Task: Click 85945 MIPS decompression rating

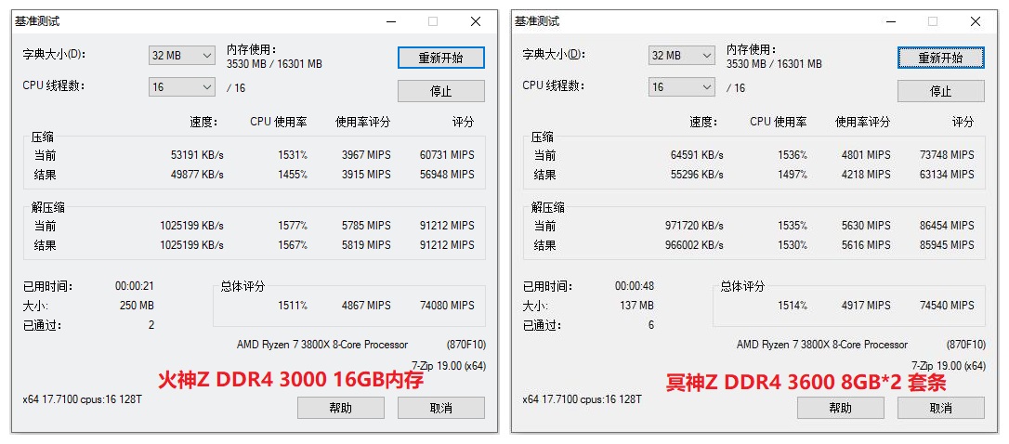Action: click(947, 245)
